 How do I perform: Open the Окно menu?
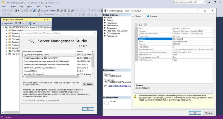click(x=38, y=6)
